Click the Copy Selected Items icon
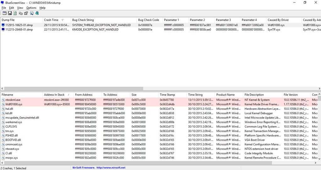 20,13
